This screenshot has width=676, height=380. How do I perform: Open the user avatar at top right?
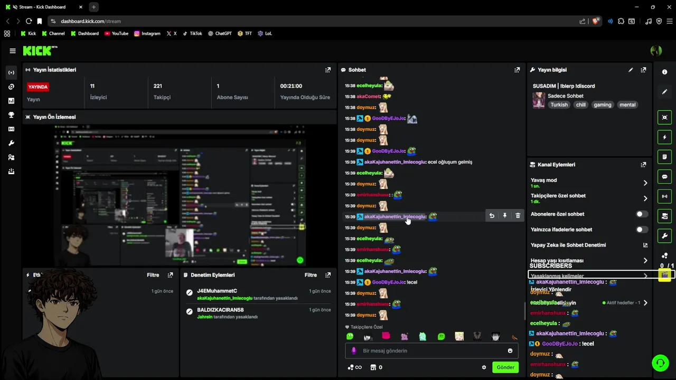[x=656, y=51]
